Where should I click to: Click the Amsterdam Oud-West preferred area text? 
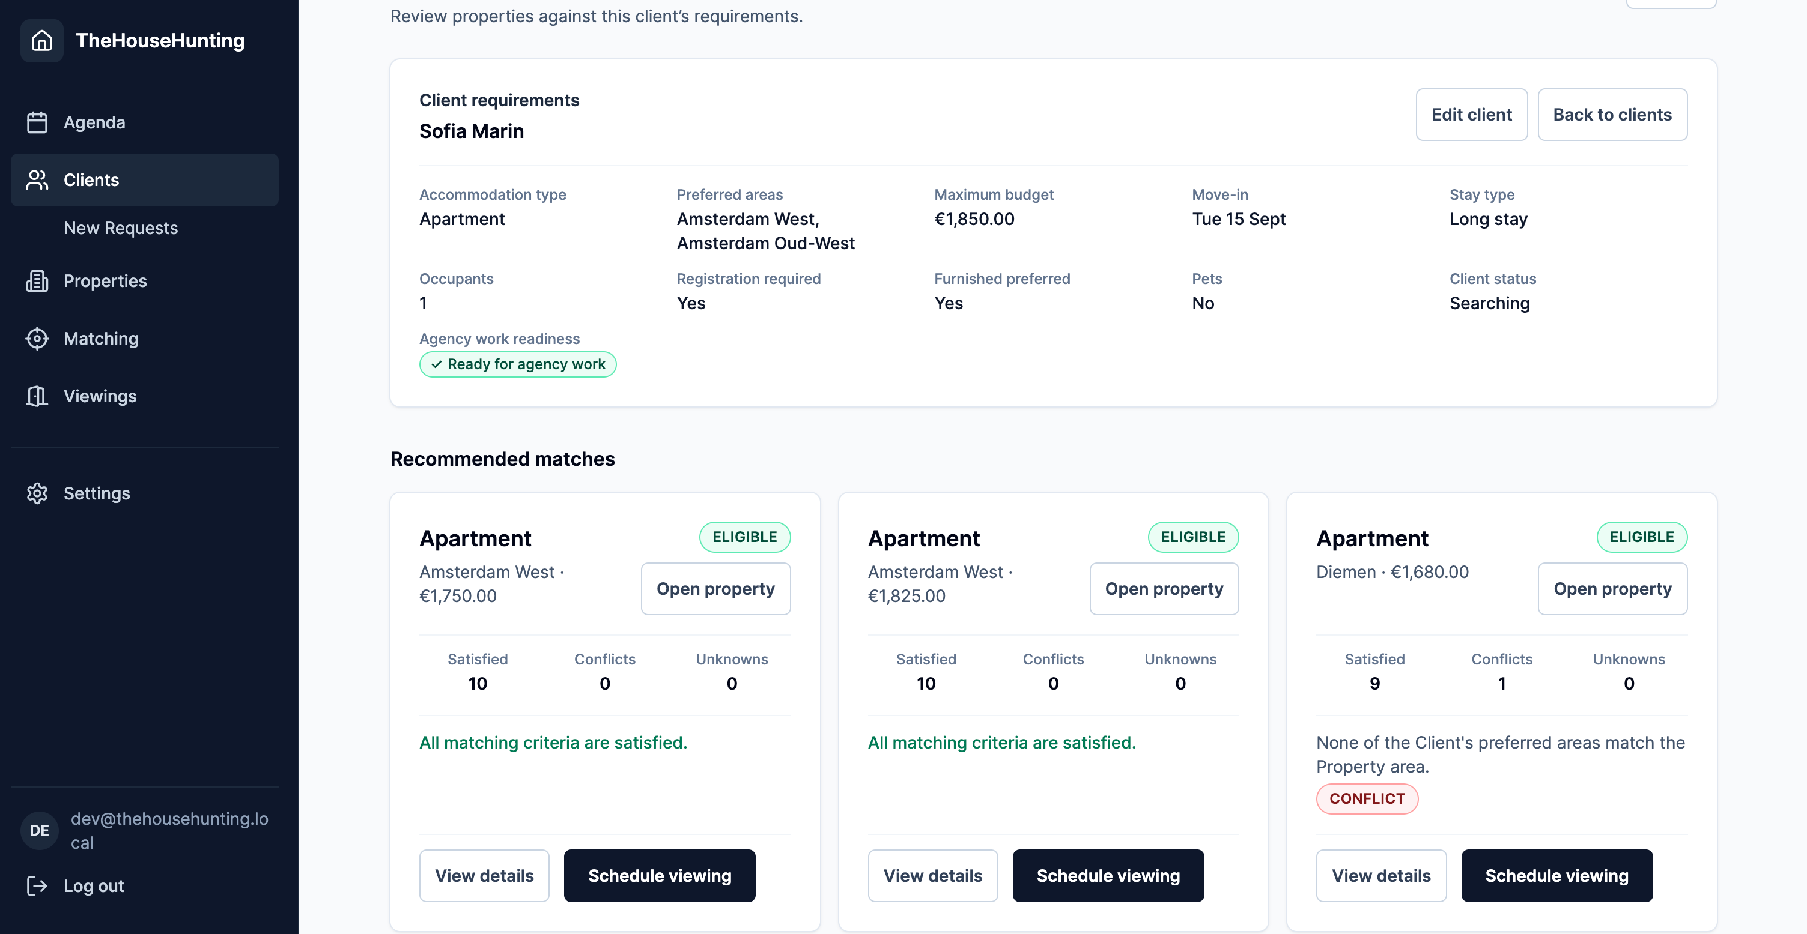coord(765,243)
